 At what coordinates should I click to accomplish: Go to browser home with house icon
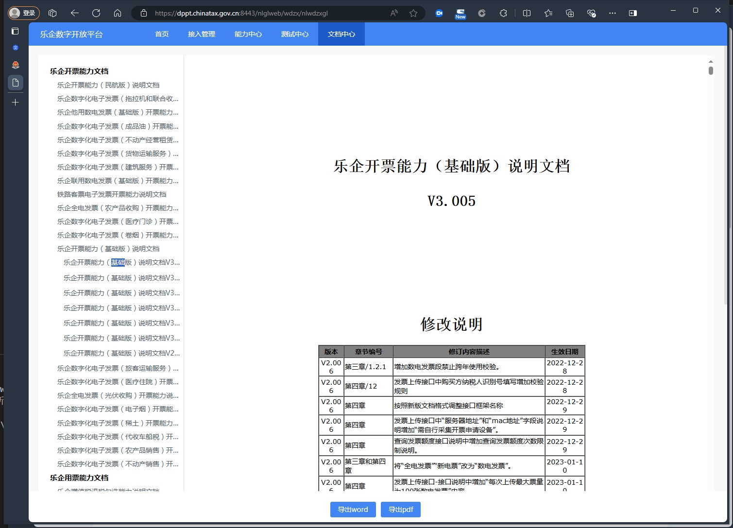(x=118, y=13)
